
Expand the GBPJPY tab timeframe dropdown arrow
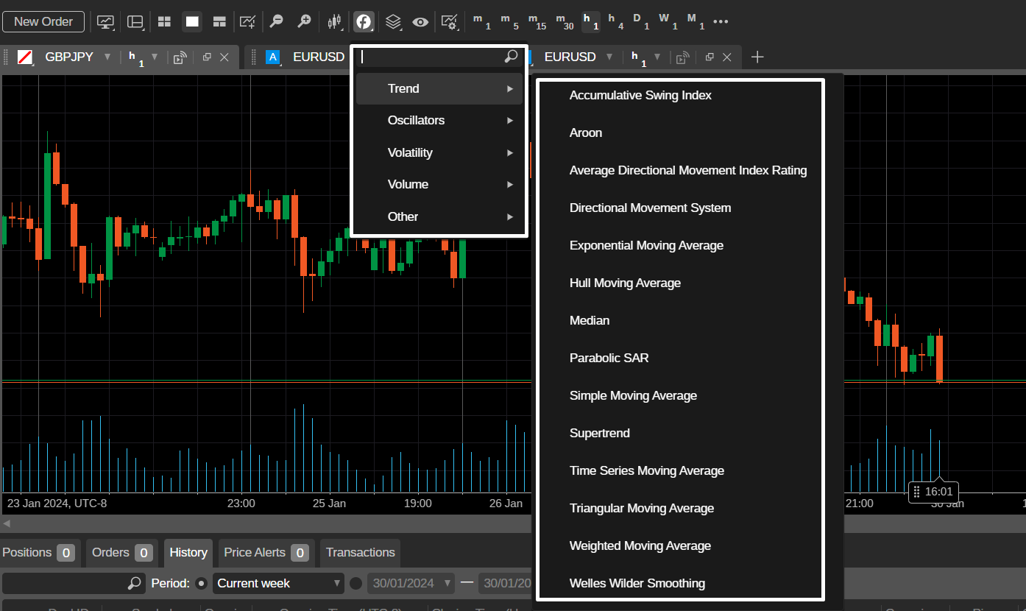(x=155, y=57)
